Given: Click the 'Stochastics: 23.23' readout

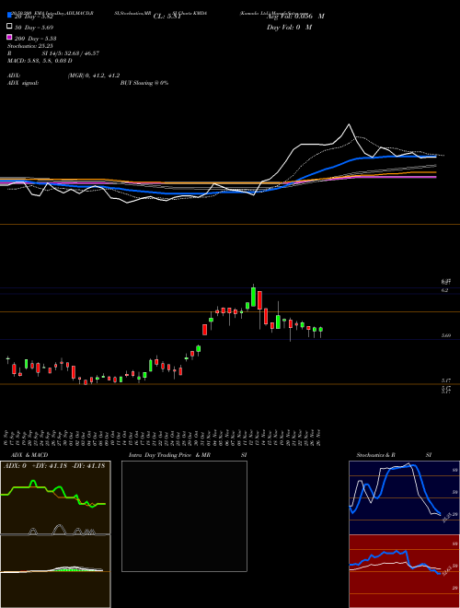Looking at the screenshot, I should [30, 46].
